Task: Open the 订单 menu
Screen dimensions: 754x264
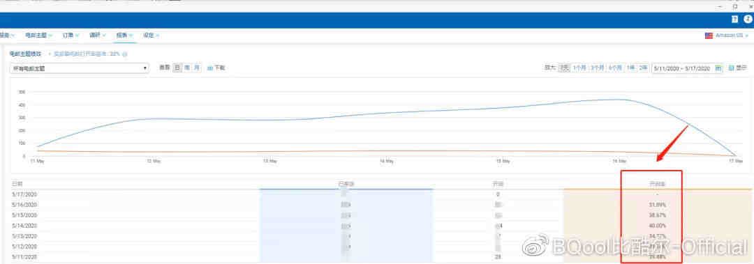Action: (x=71, y=36)
